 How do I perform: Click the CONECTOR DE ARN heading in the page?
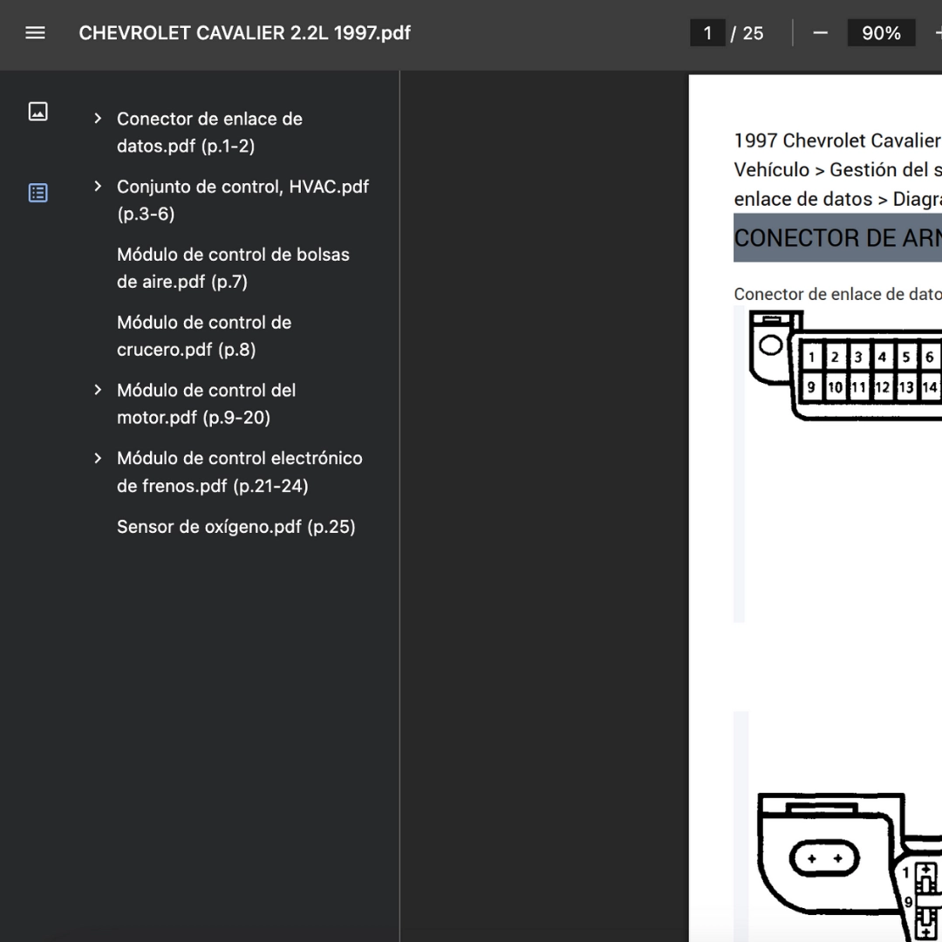click(x=837, y=238)
